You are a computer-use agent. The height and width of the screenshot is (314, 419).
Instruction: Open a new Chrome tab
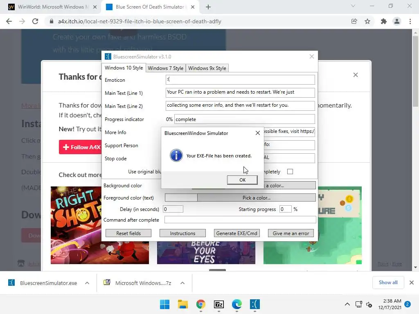click(x=208, y=7)
